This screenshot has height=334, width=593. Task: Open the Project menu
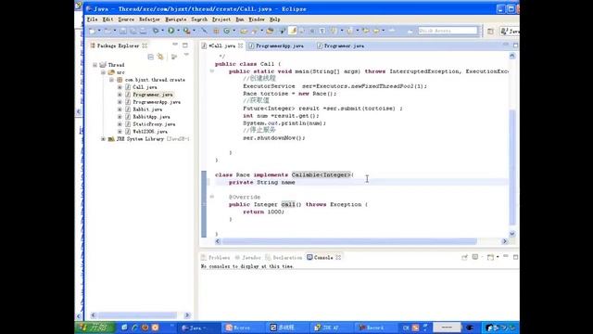coord(221,19)
